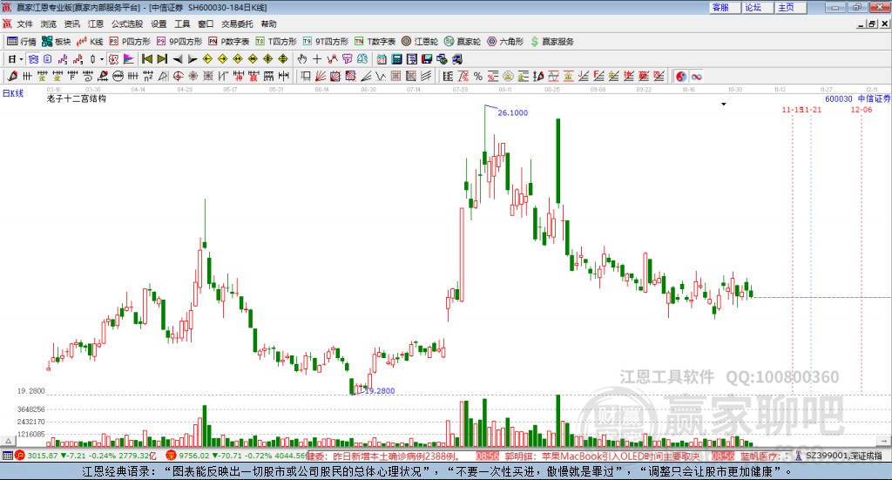Click the red target circle tool
Image resolution: width=892 pixels, height=480 pixels.
[178, 76]
